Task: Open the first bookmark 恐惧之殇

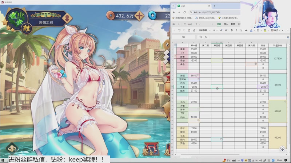Action: pyautogui.click(x=183, y=18)
